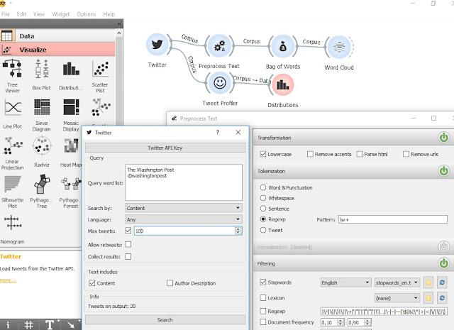This screenshot has height=330, width=454.
Task: Add a Nomogram widget
Action: point(12,229)
